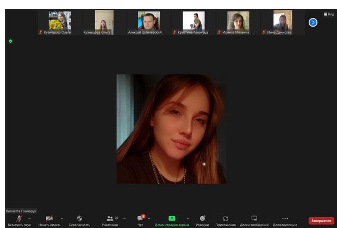
Task: Unmute microphone with Включить звук
Action: click(x=19, y=221)
